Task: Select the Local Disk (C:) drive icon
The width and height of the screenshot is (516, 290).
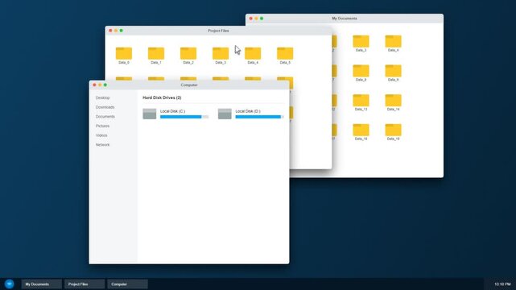Action: click(x=150, y=114)
